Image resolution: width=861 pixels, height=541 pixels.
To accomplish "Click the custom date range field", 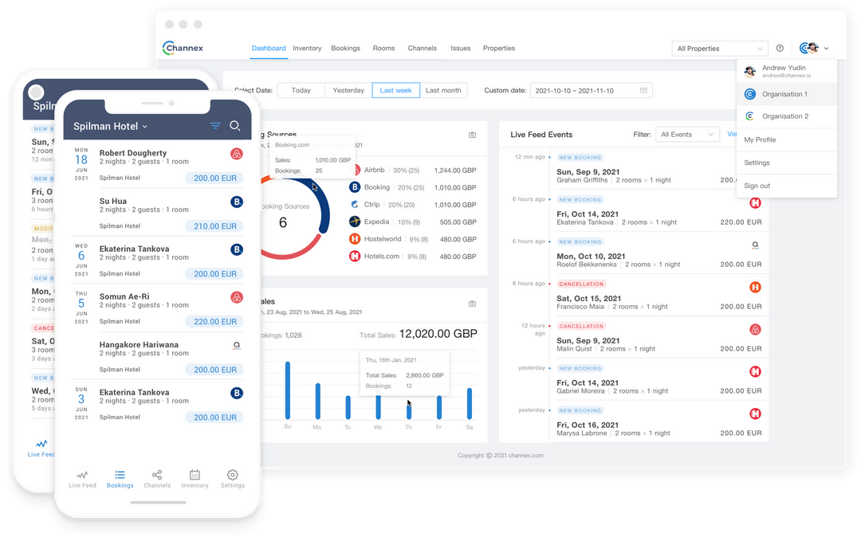I will [x=581, y=90].
